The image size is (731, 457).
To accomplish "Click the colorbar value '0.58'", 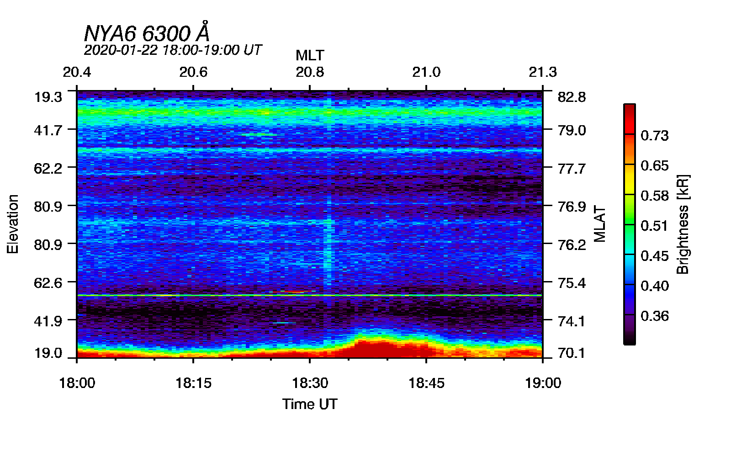I will tap(654, 196).
